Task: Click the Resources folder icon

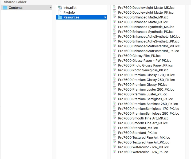Action: [60, 17]
